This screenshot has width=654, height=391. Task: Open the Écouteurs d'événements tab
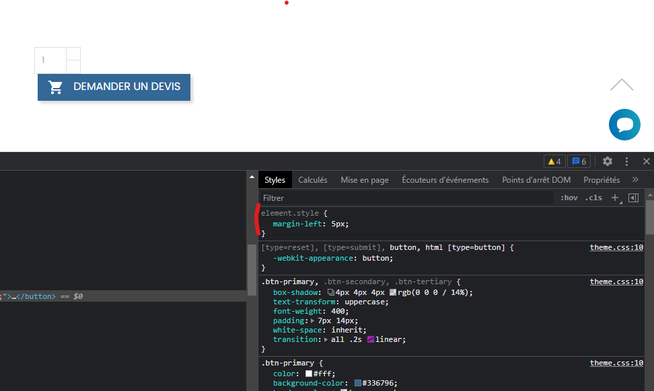point(445,179)
